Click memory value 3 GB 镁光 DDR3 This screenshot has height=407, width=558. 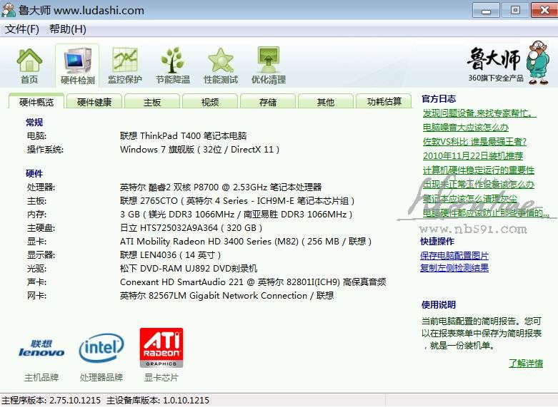236,214
